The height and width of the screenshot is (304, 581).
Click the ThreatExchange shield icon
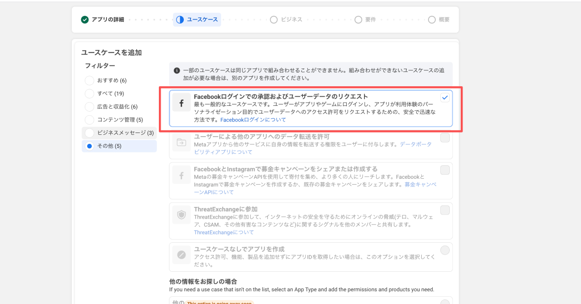(181, 215)
